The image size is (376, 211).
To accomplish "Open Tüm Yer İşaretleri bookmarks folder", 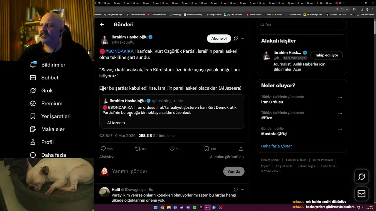I will (x=365, y=15).
